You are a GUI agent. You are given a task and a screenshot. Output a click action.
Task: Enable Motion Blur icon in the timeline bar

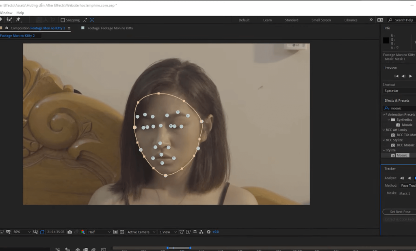tap(93, 249)
